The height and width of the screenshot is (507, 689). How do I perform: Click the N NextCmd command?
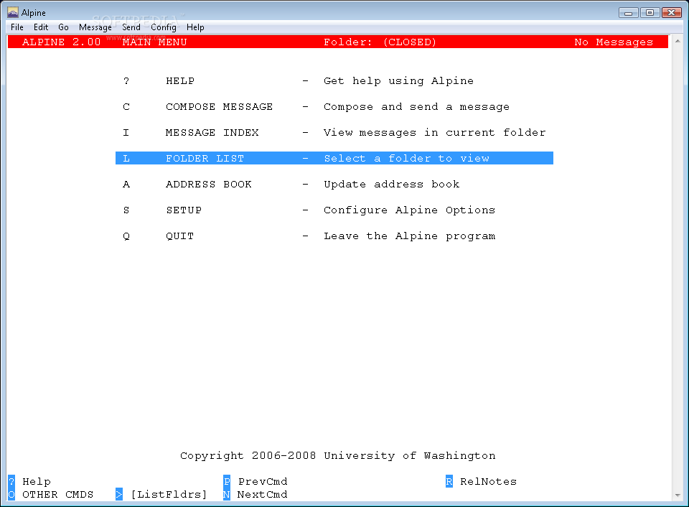click(256, 495)
